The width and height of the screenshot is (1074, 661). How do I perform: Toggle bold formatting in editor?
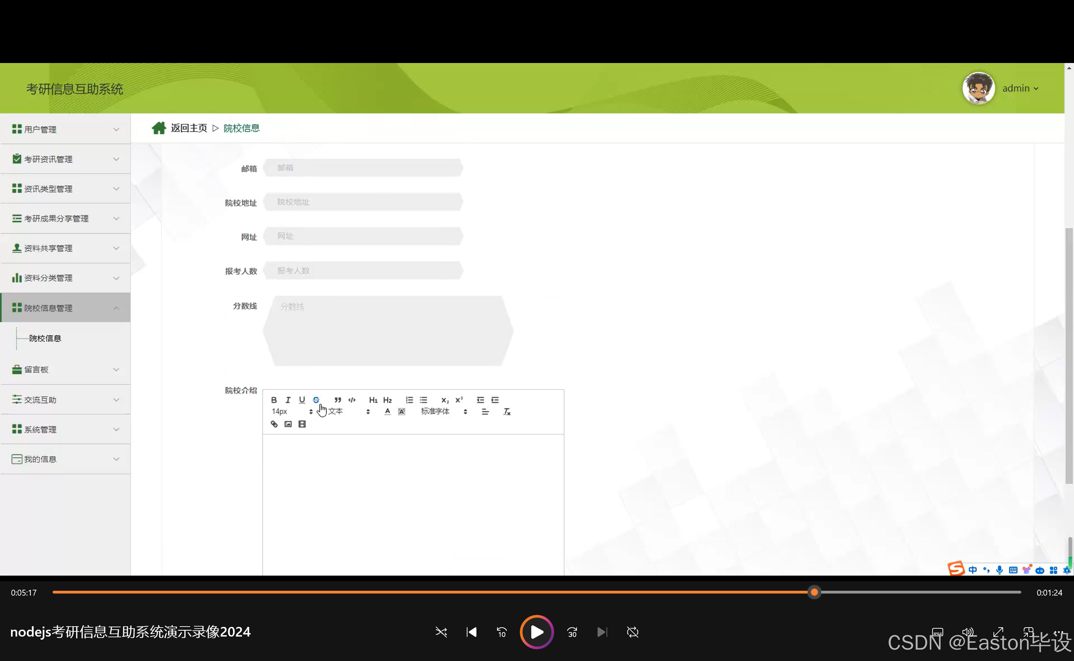tap(274, 400)
